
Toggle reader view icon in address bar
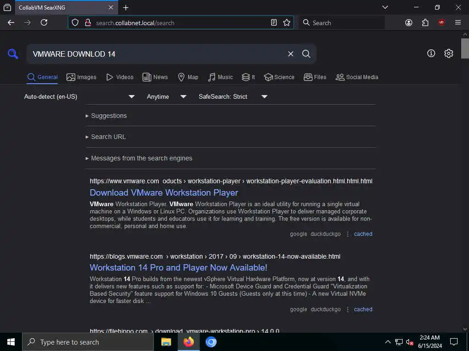coord(274,23)
